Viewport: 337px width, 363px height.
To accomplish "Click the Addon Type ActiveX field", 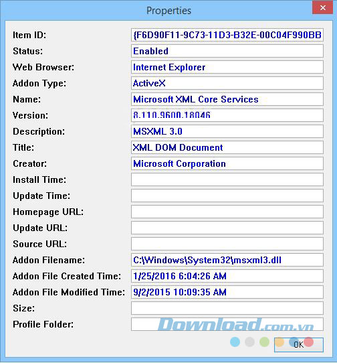I will tap(227, 83).
